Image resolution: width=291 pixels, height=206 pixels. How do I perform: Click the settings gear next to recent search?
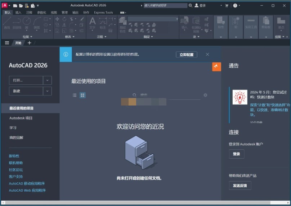point(205,95)
